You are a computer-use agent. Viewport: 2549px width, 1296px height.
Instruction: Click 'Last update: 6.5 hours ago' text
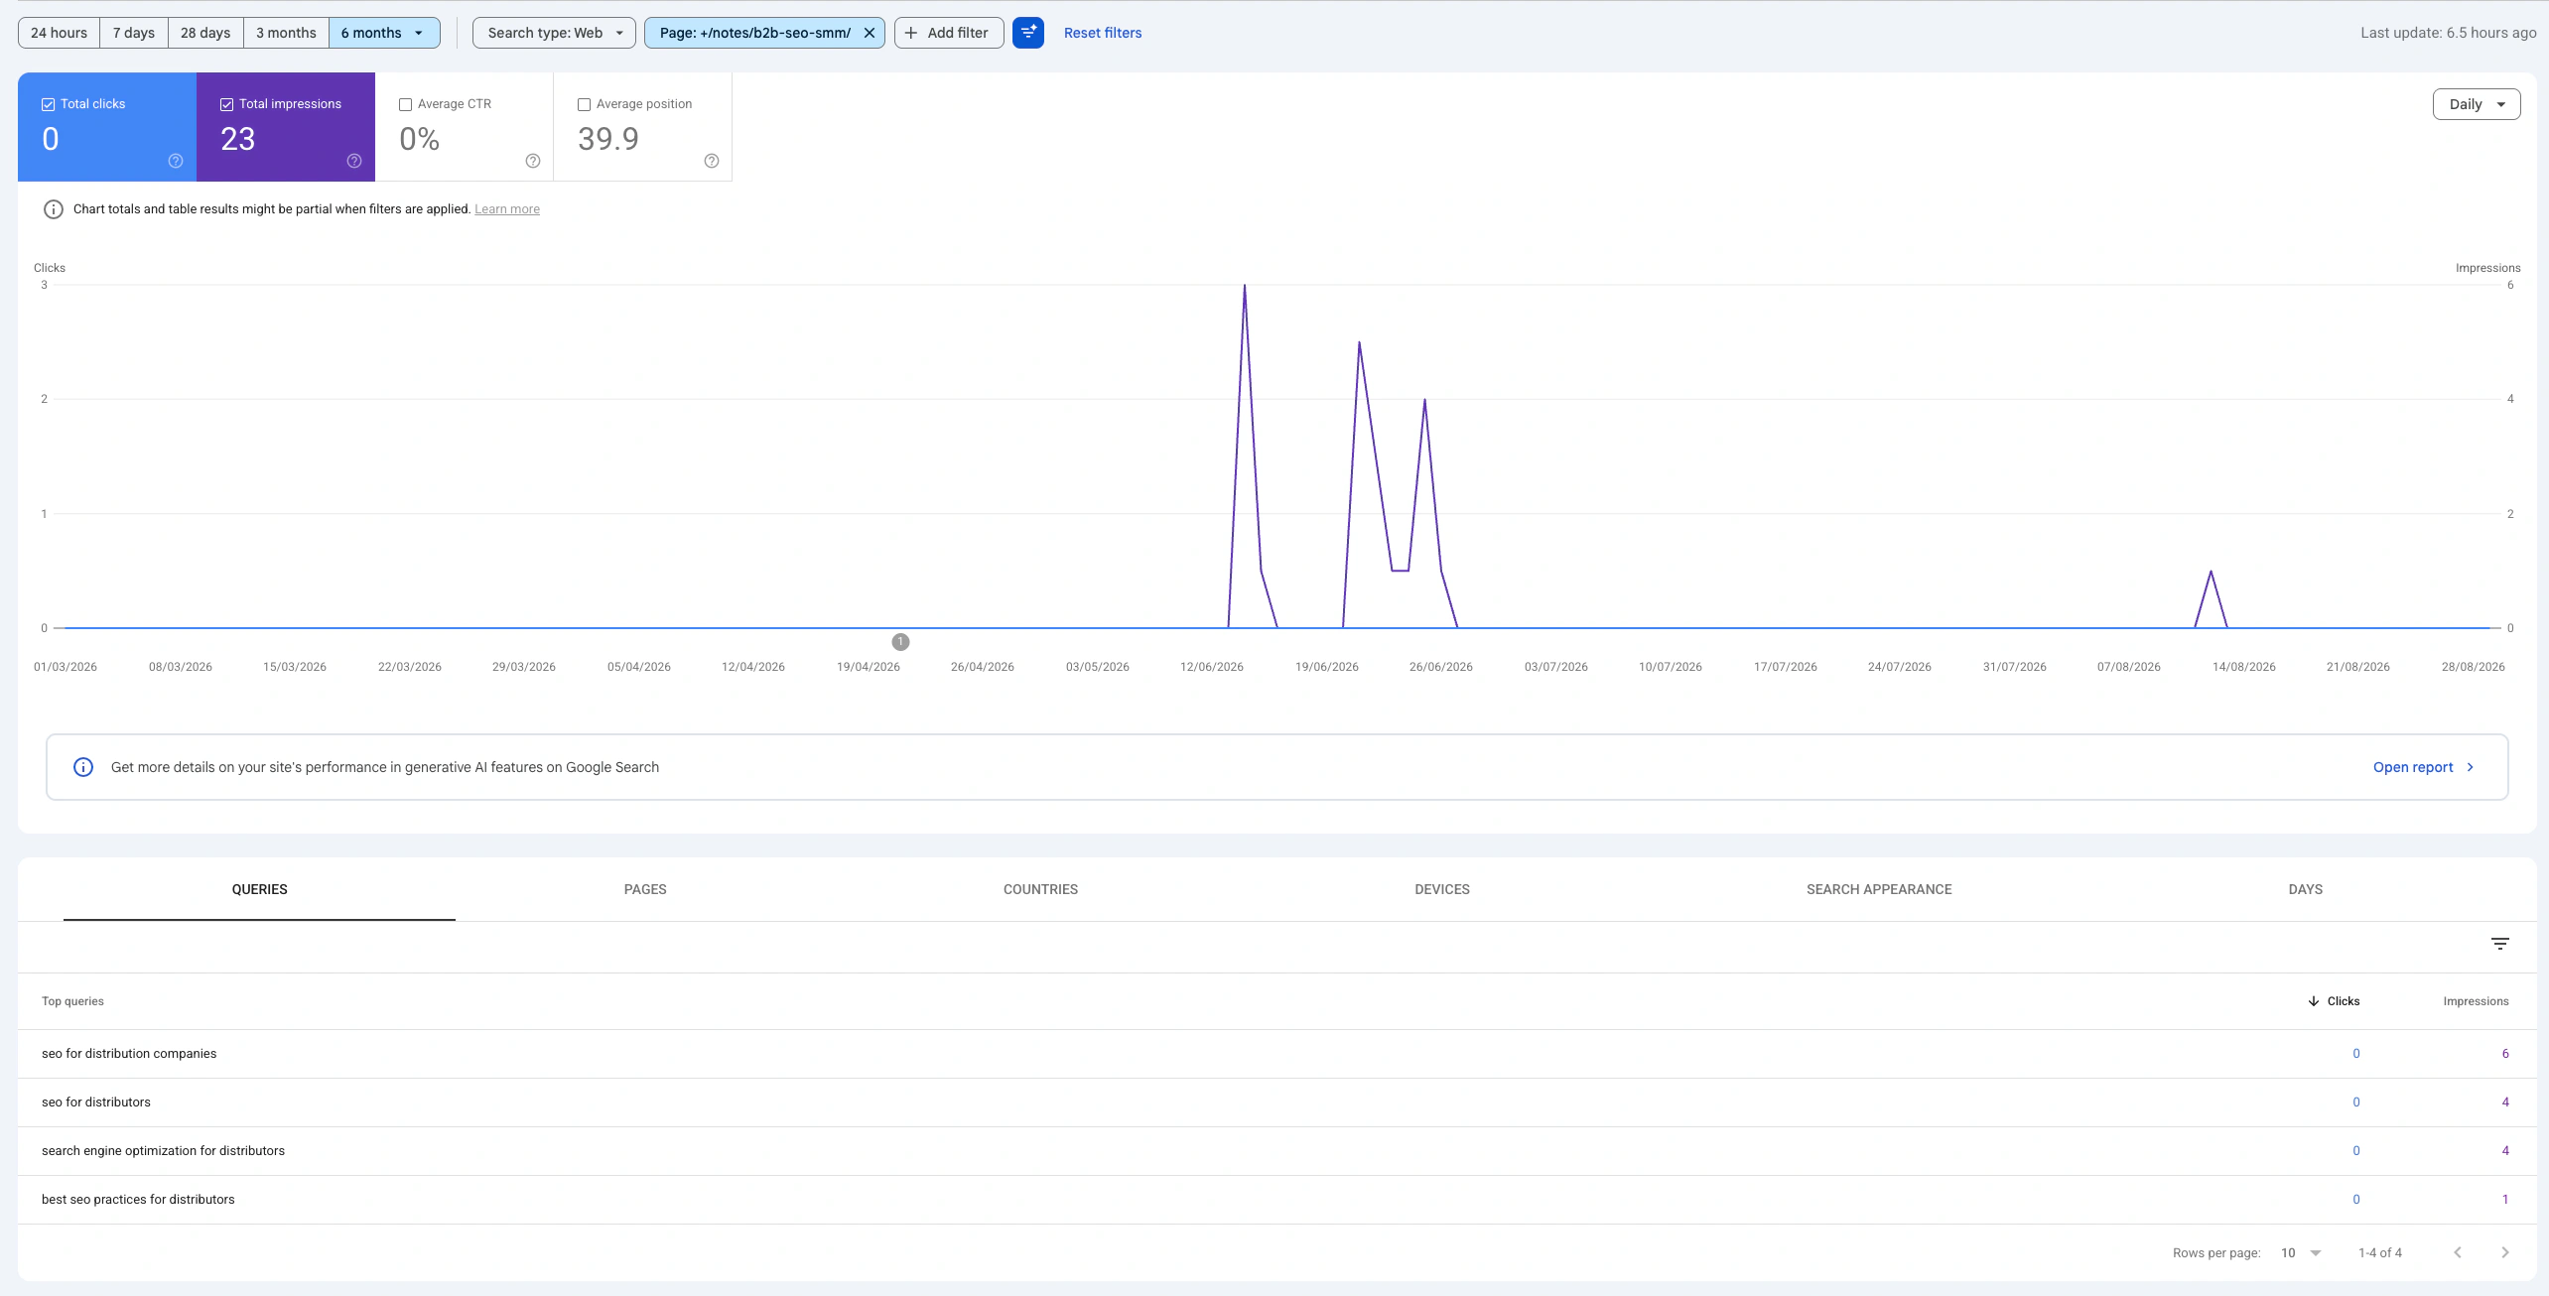2448,33
